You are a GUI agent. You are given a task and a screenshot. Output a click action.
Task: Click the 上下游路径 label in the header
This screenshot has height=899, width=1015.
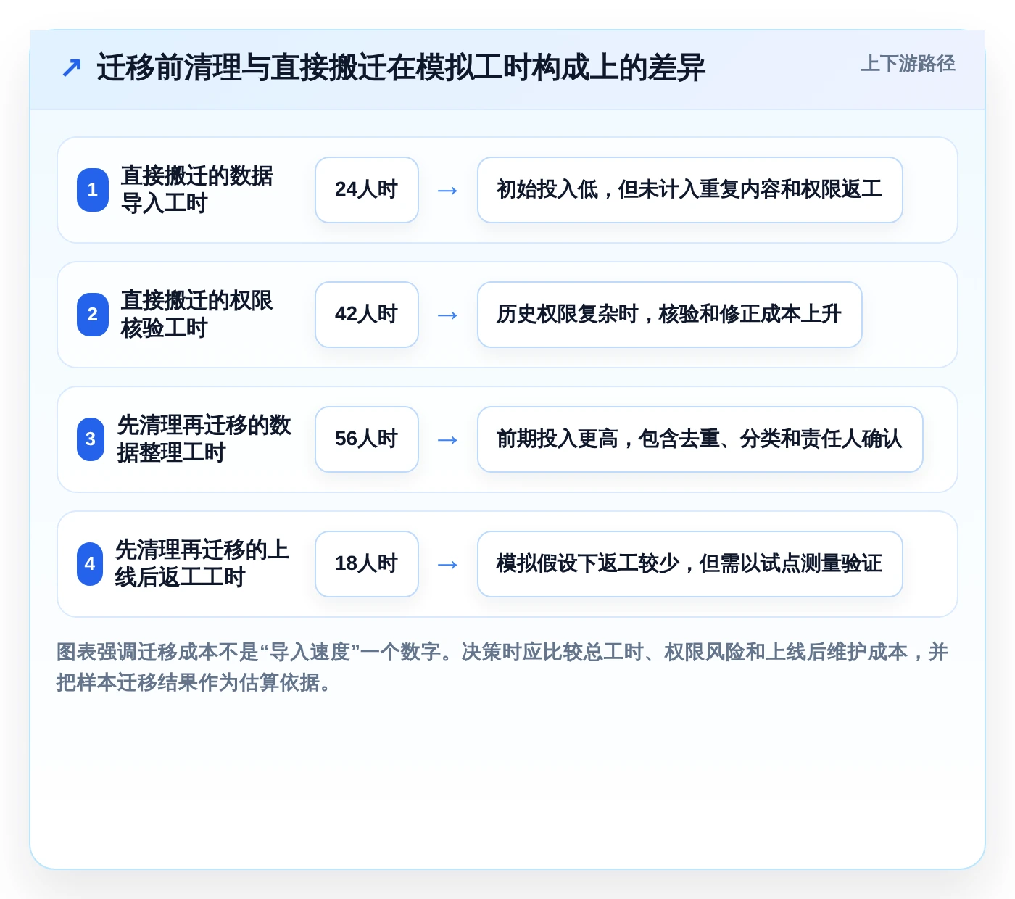(908, 64)
